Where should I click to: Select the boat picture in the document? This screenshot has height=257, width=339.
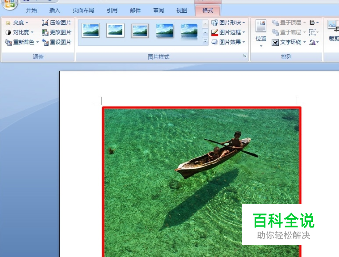click(202, 182)
